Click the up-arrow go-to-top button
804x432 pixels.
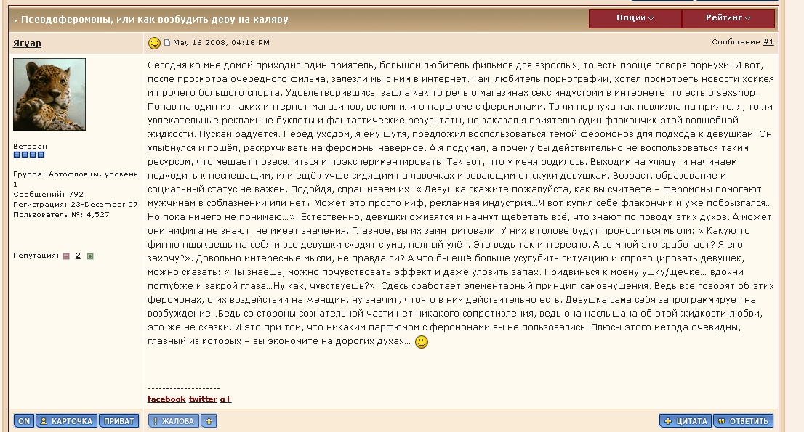click(x=209, y=420)
